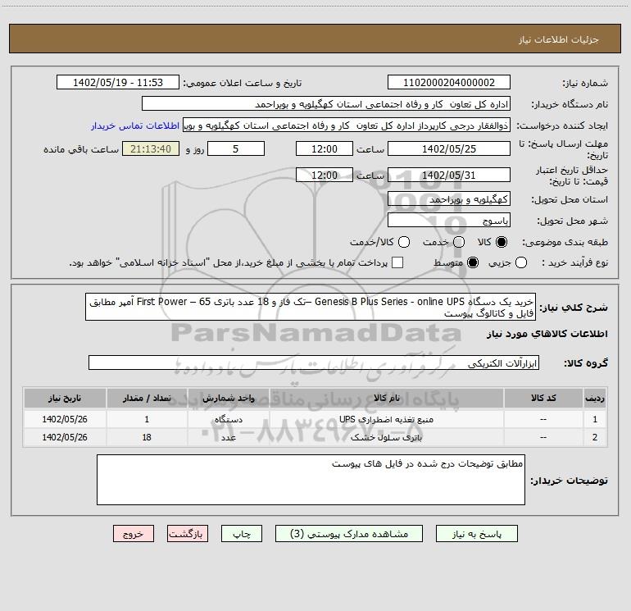Image resolution: width=631 pixels, height=611 pixels.
Task: Click the delivery city field یاسوج
Action: (x=449, y=220)
